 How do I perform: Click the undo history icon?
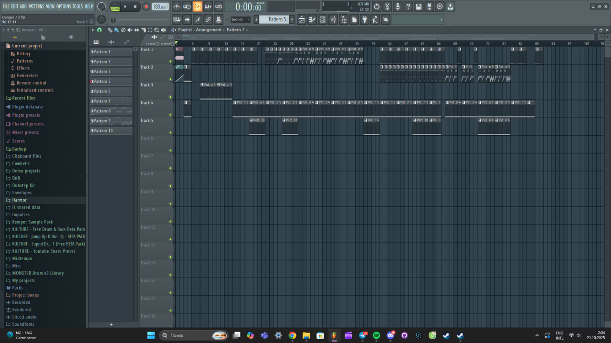377,7
